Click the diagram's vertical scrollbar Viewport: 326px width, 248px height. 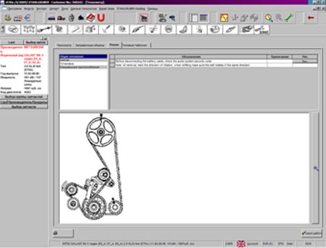tap(316, 168)
